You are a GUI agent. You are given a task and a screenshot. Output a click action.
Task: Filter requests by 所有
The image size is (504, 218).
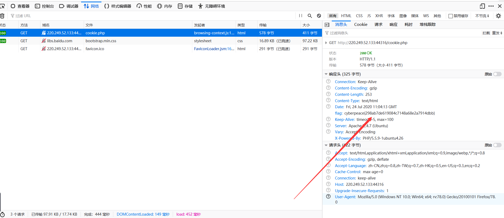tap(333, 16)
